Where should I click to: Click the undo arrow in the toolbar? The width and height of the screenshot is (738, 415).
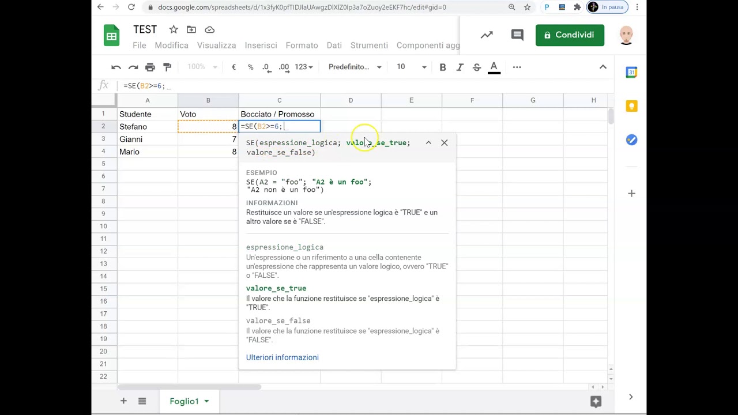[116, 67]
